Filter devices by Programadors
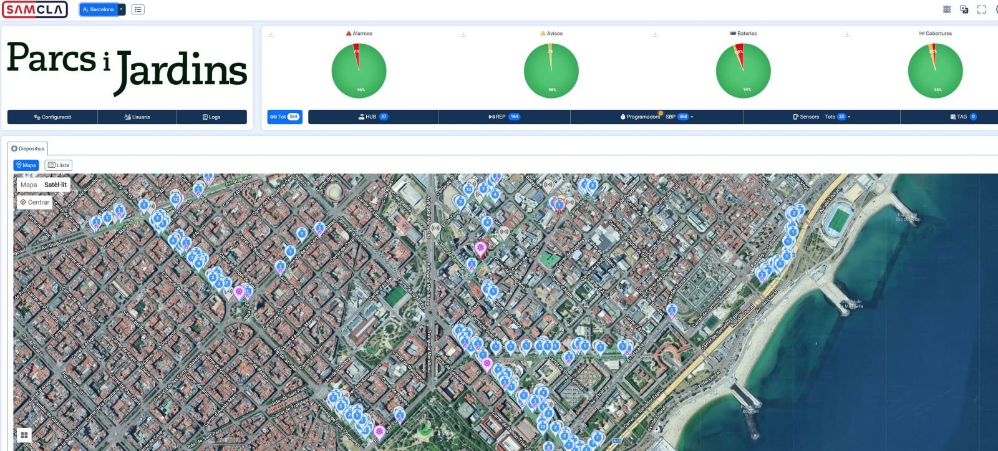 point(639,117)
